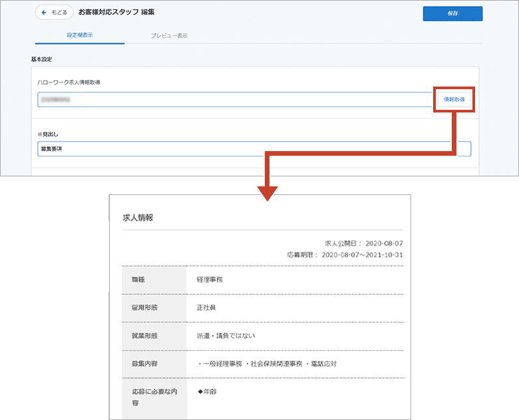
Task: Click the 正社員 value
Action: tap(206, 308)
